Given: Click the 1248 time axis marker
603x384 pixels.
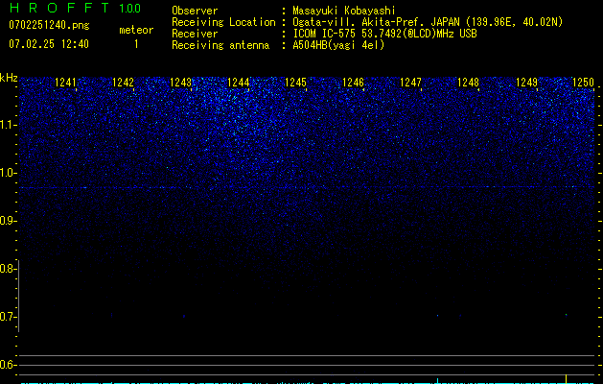Looking at the screenshot, I should [x=468, y=82].
